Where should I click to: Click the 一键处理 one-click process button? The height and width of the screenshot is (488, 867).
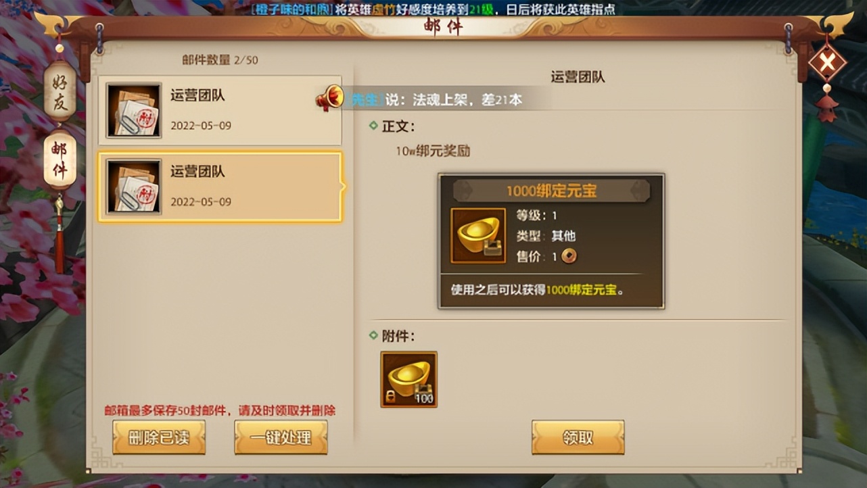pyautogui.click(x=281, y=437)
